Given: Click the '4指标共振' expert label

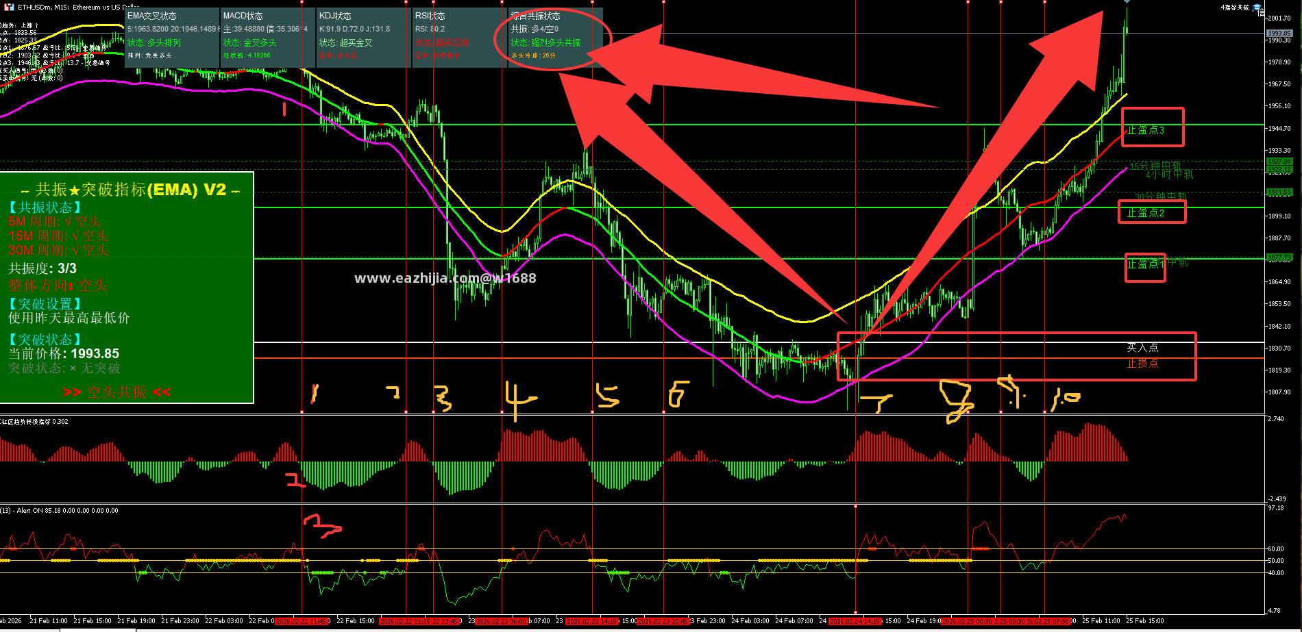Looking at the screenshot, I should 1235,8.
